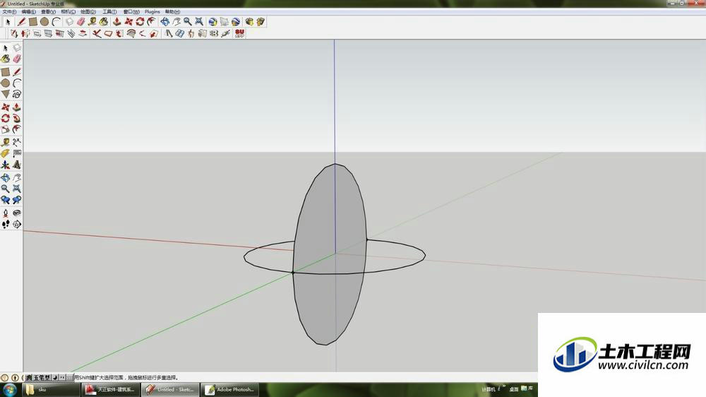Select the Rectangle tool in top toolbar

[x=33, y=22]
